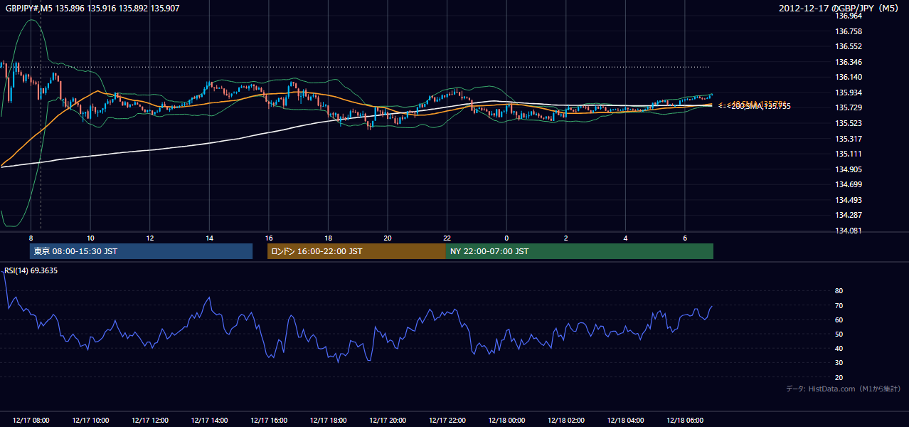The width and height of the screenshot is (909, 427).
Task: Select the ロンドン 16:00-22:00 JST session bar
Action: point(356,251)
